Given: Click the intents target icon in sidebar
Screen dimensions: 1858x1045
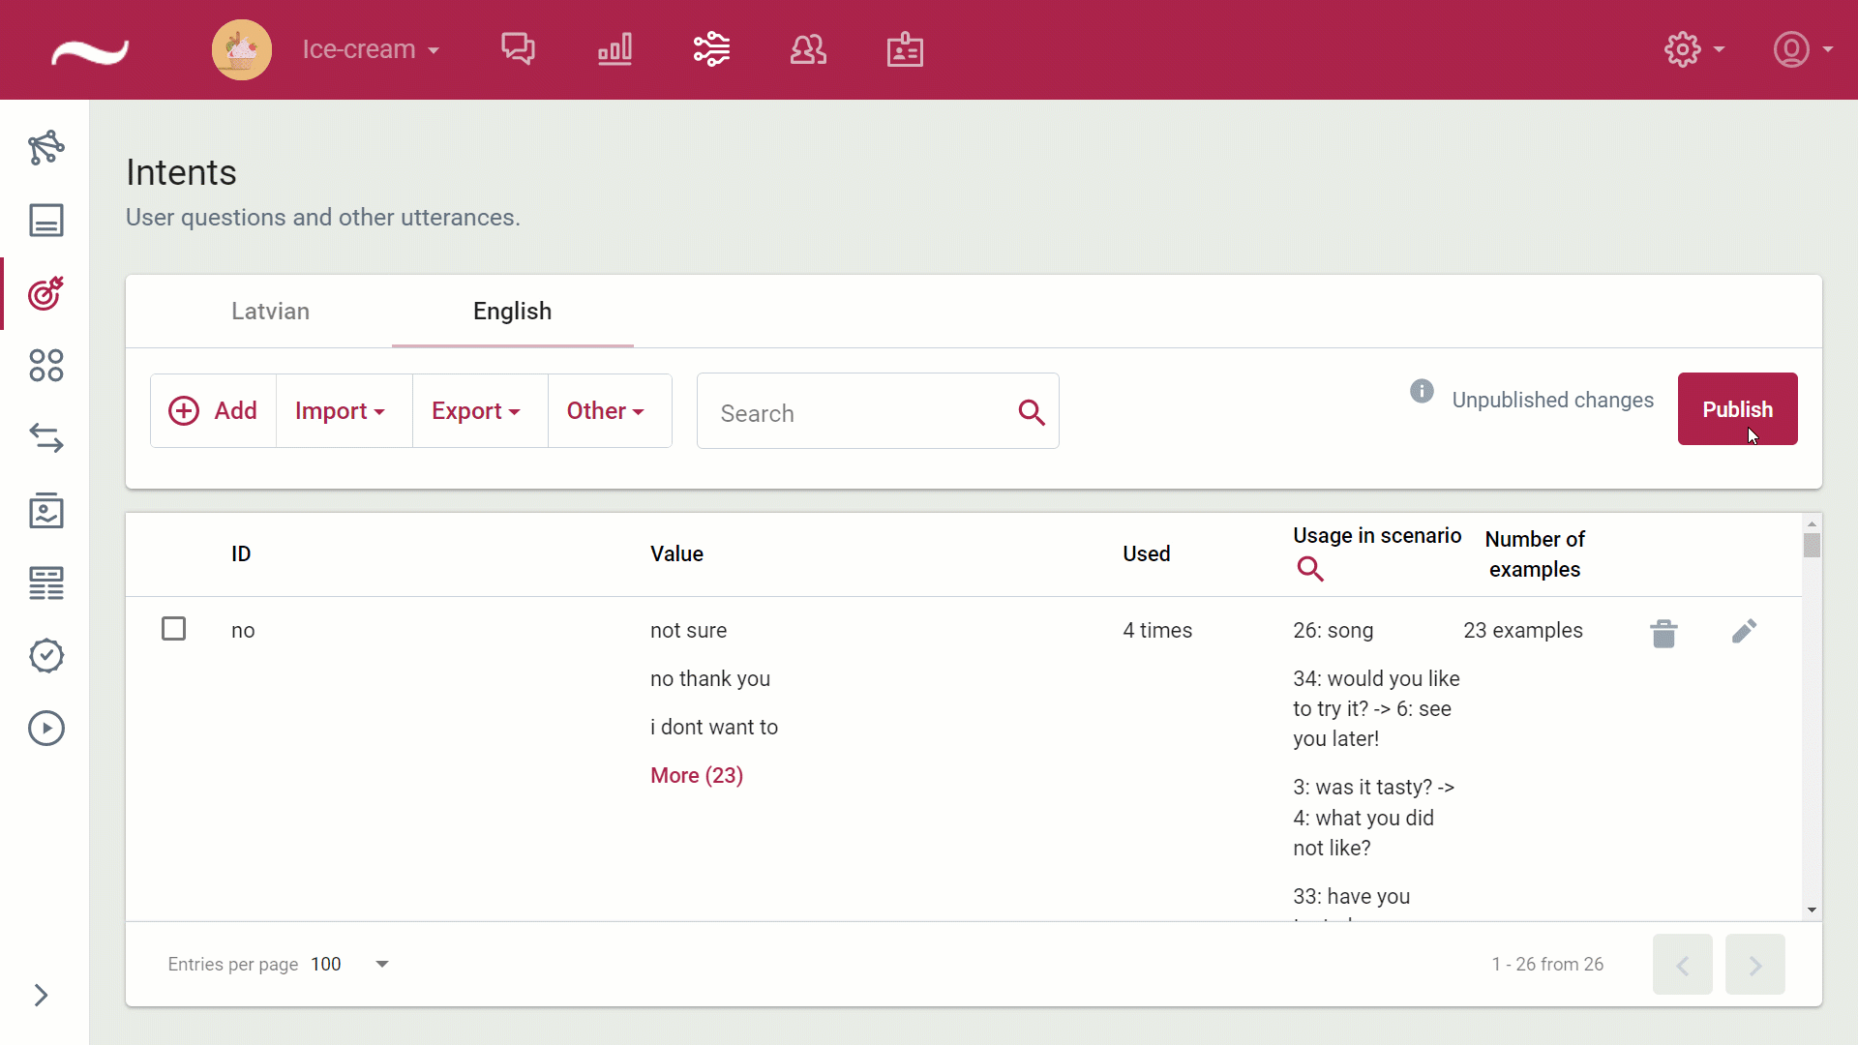Looking at the screenshot, I should 45,293.
